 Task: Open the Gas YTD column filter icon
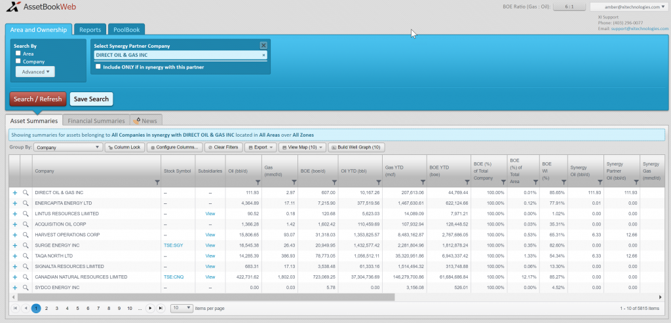tap(423, 182)
